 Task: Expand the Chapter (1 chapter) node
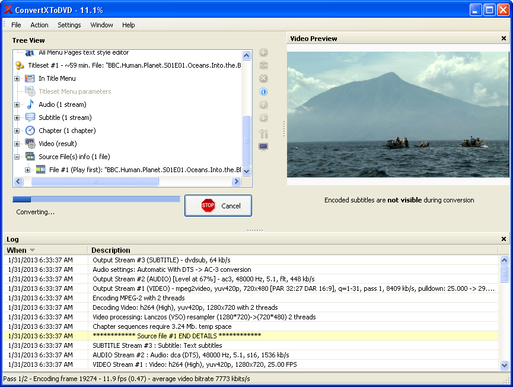pos(17,131)
